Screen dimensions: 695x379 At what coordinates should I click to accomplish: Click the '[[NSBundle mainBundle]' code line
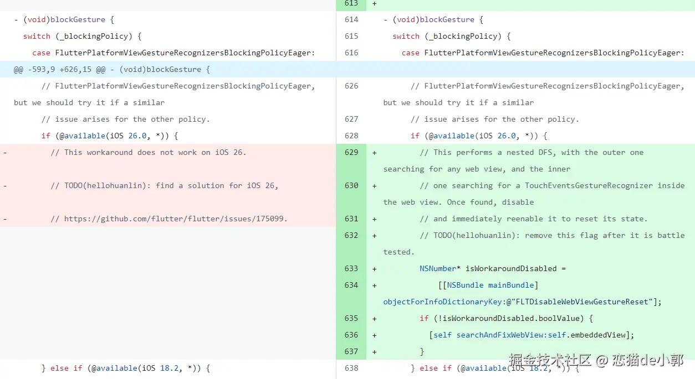pyautogui.click(x=488, y=285)
